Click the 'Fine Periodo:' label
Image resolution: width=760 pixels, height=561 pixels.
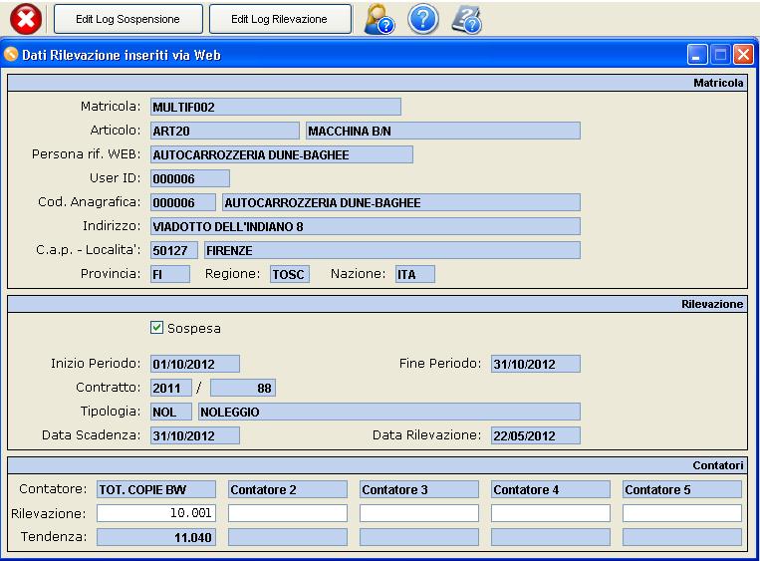click(440, 363)
